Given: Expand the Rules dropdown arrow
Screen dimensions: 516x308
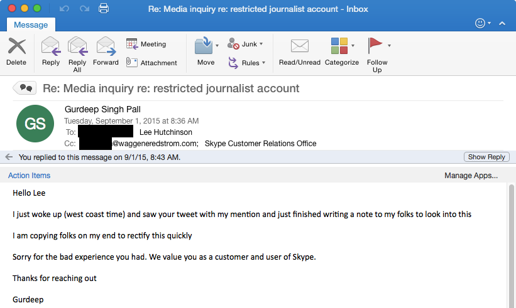Looking at the screenshot, I should (x=263, y=62).
